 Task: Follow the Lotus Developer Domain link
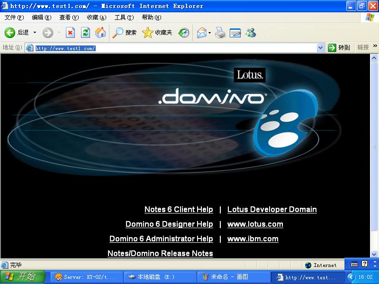pyautogui.click(x=272, y=210)
